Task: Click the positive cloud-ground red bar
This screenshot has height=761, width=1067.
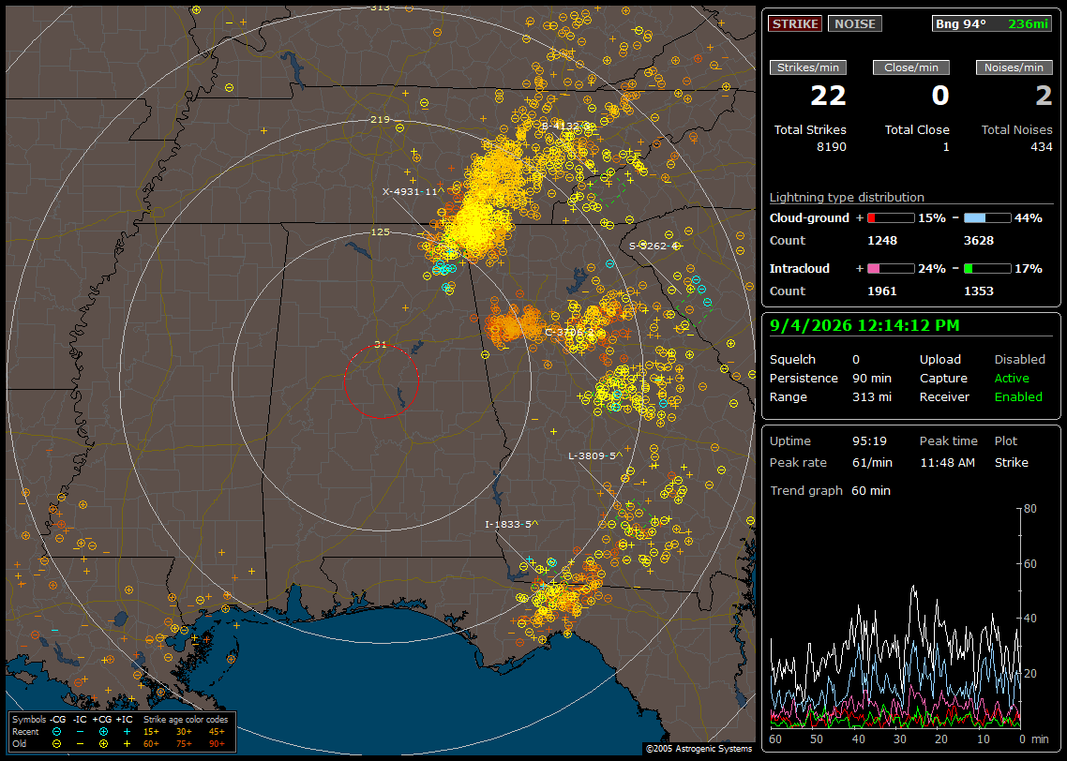Action: pos(891,218)
